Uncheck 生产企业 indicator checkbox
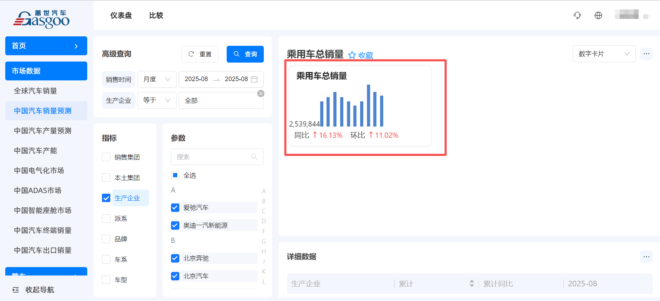 pyautogui.click(x=106, y=198)
